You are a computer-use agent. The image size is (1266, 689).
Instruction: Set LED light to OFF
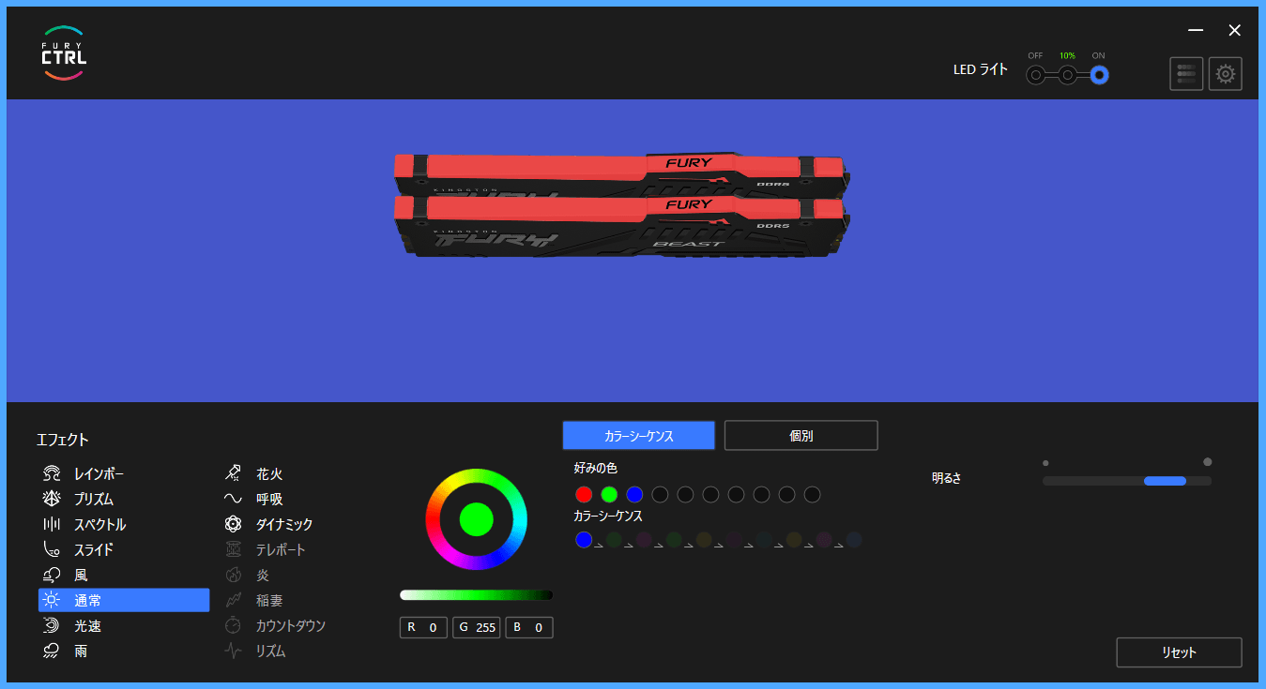click(x=1035, y=75)
